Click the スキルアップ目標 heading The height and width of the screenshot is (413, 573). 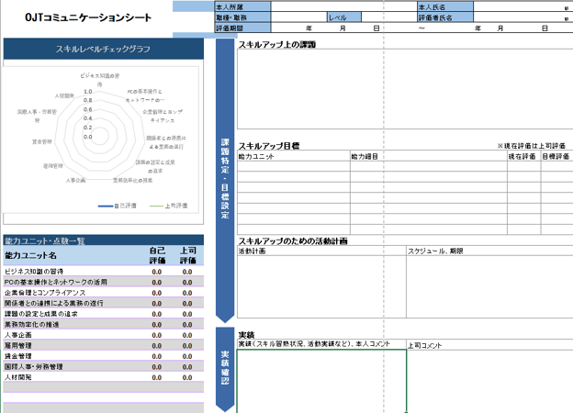click(x=269, y=146)
